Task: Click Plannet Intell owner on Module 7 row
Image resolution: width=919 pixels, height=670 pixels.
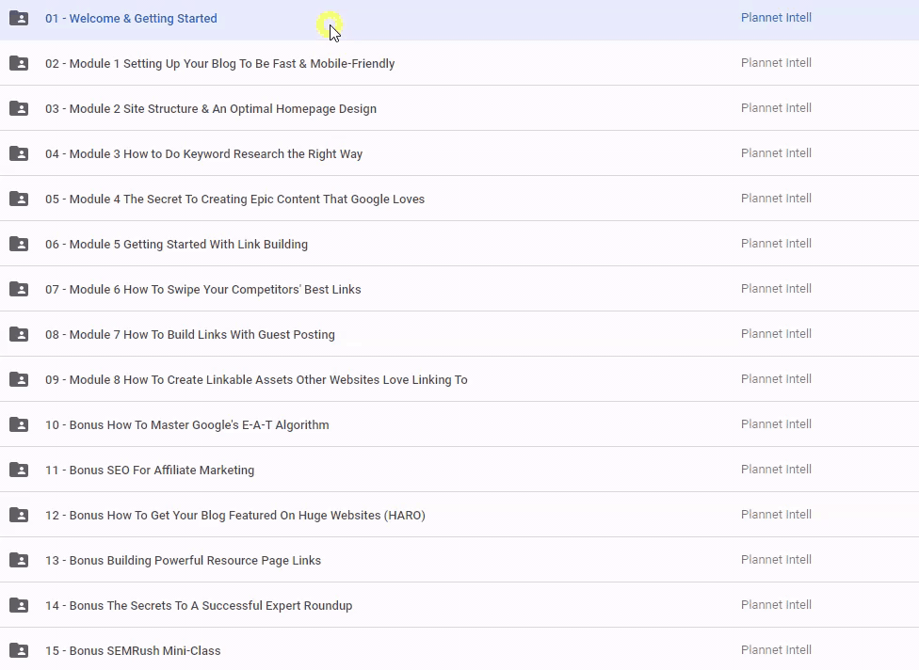Action: [776, 334]
